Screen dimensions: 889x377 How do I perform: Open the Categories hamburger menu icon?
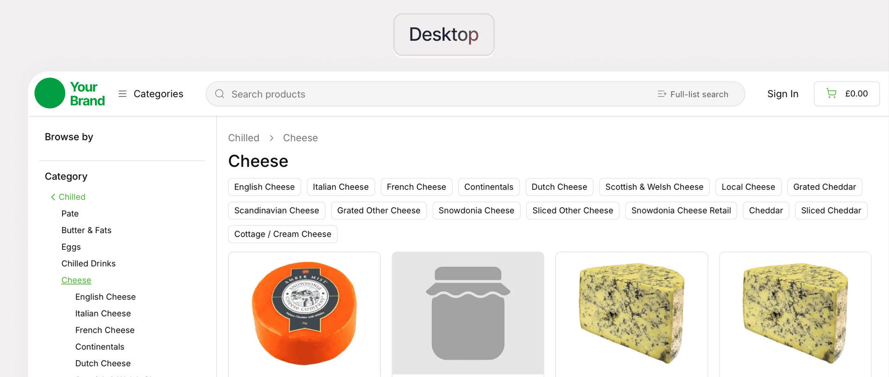pos(122,94)
